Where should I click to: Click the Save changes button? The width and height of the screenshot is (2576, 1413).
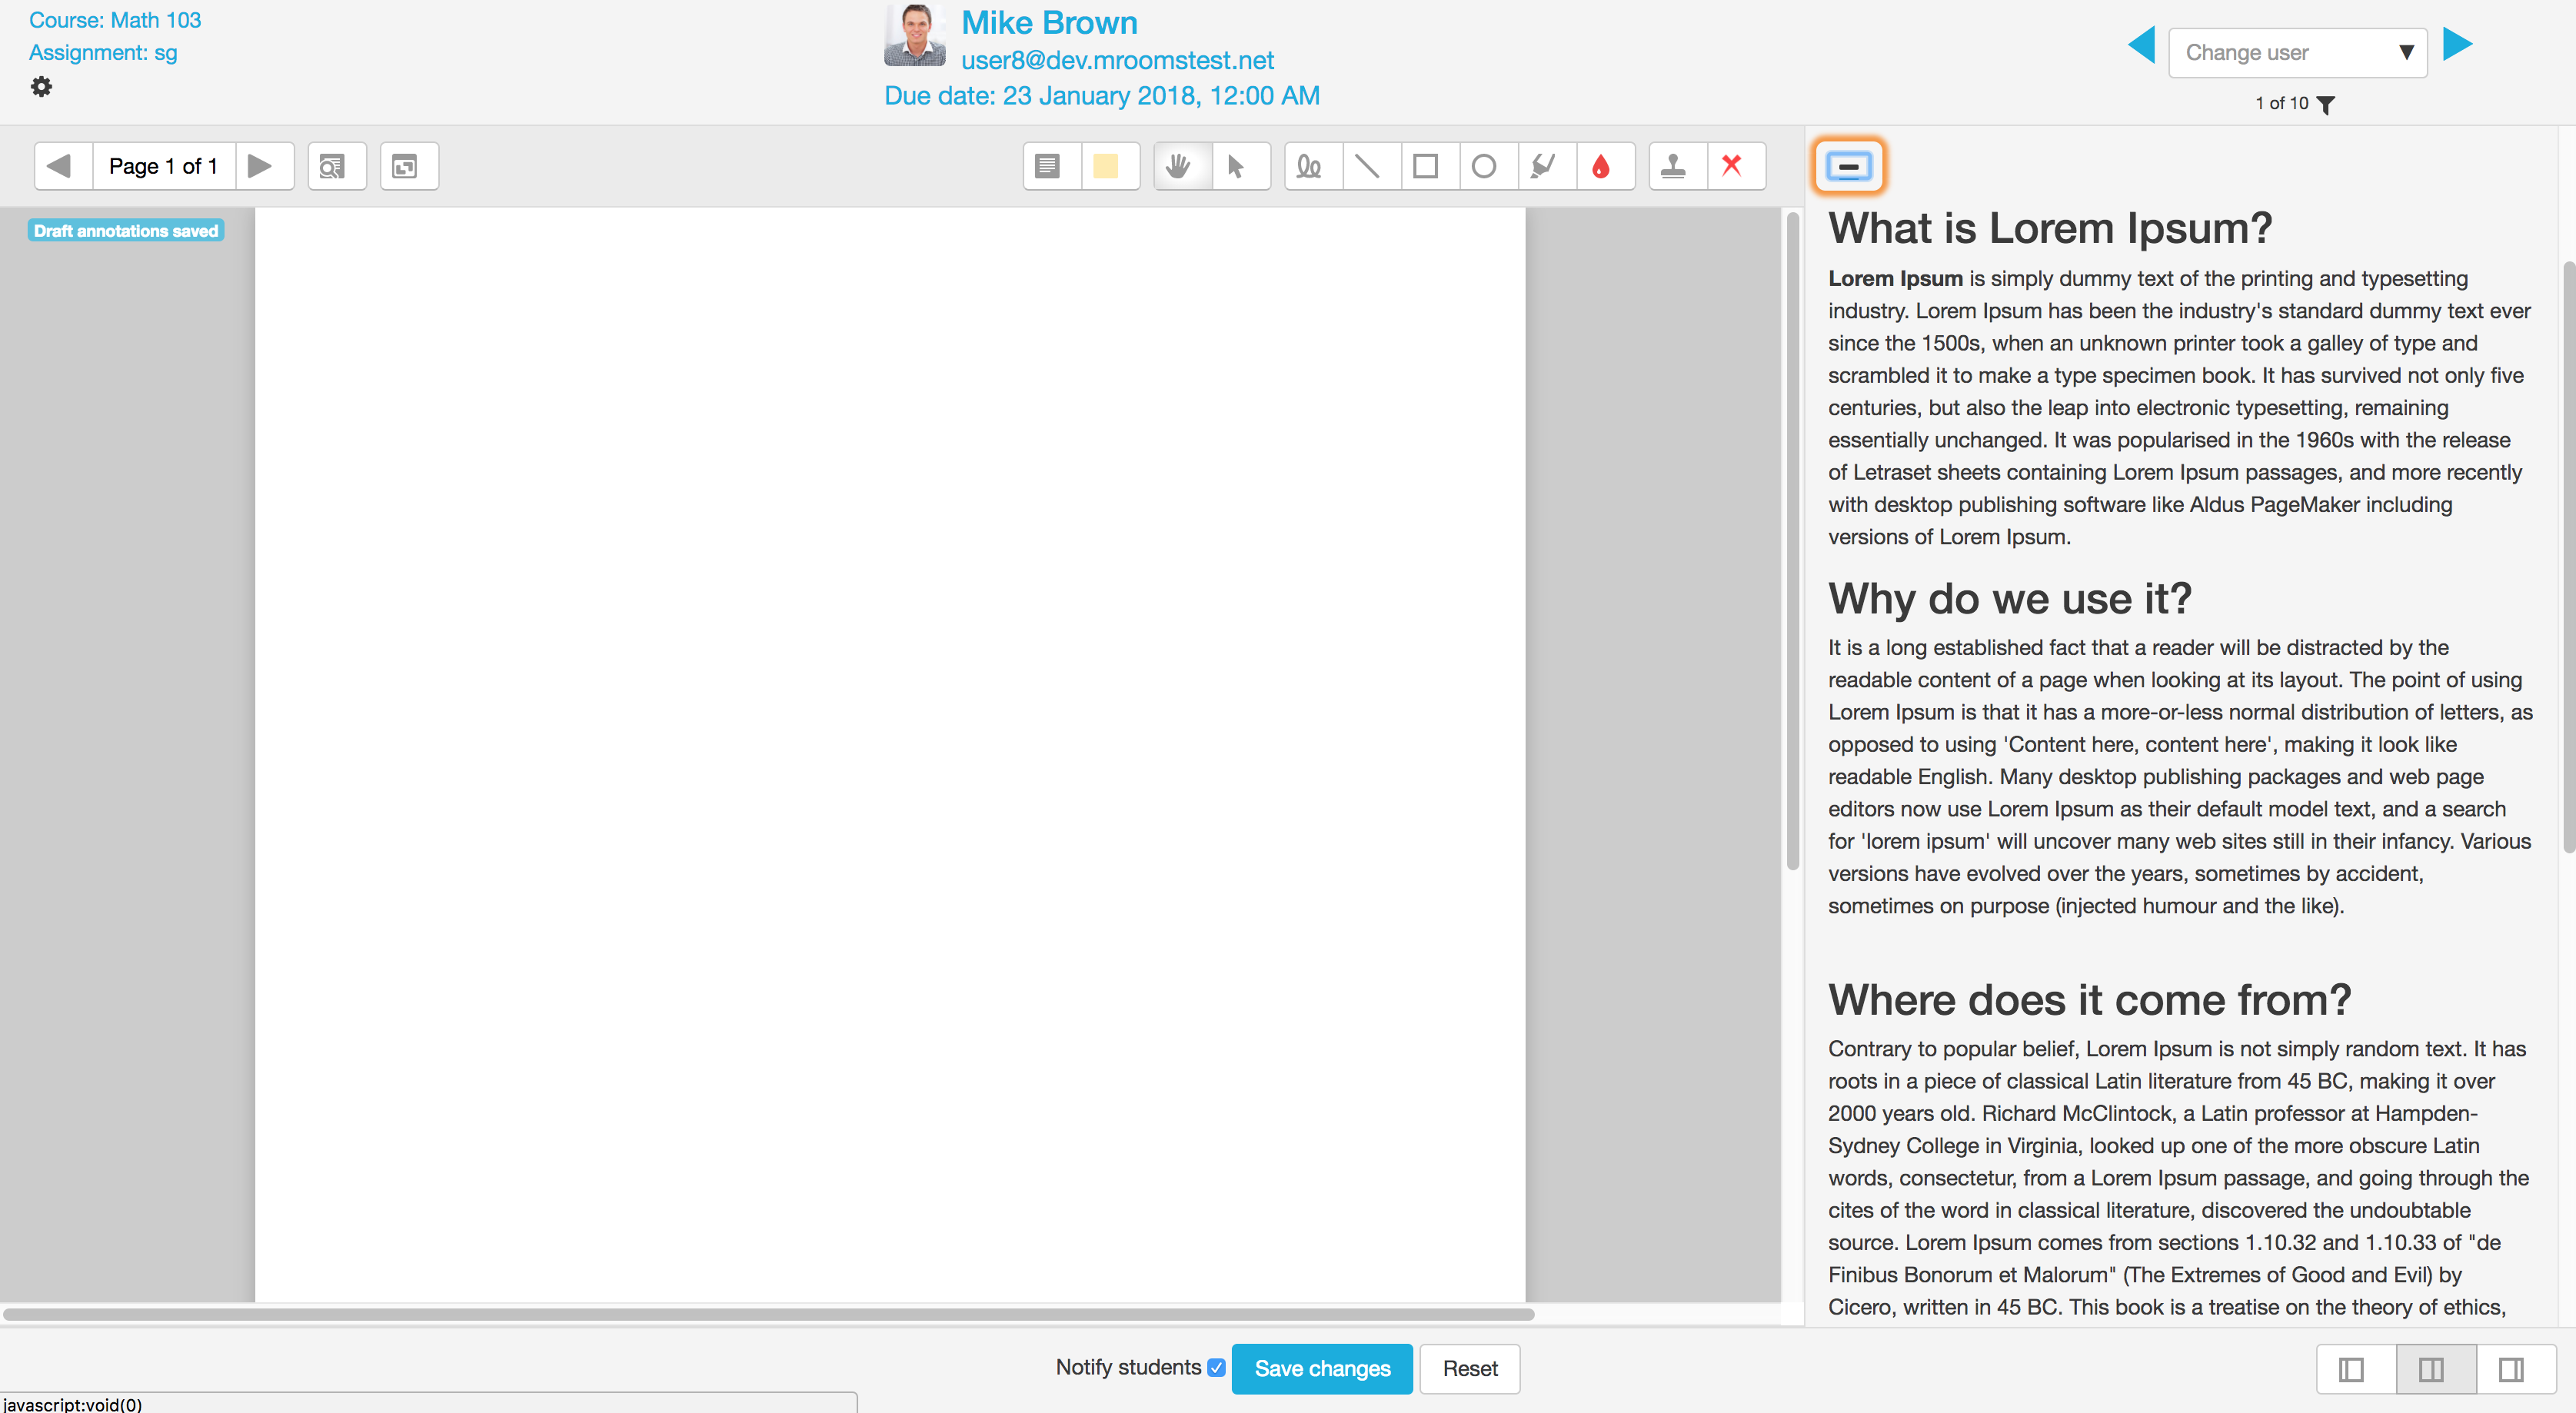[1322, 1369]
